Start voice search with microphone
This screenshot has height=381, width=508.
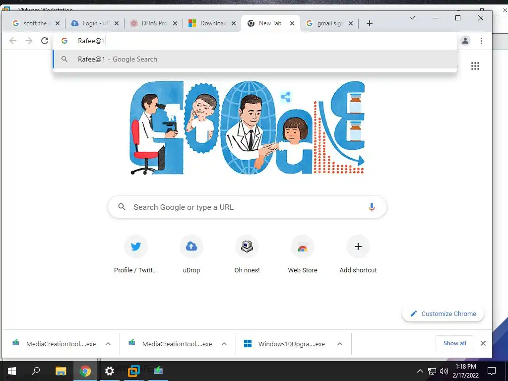click(372, 207)
